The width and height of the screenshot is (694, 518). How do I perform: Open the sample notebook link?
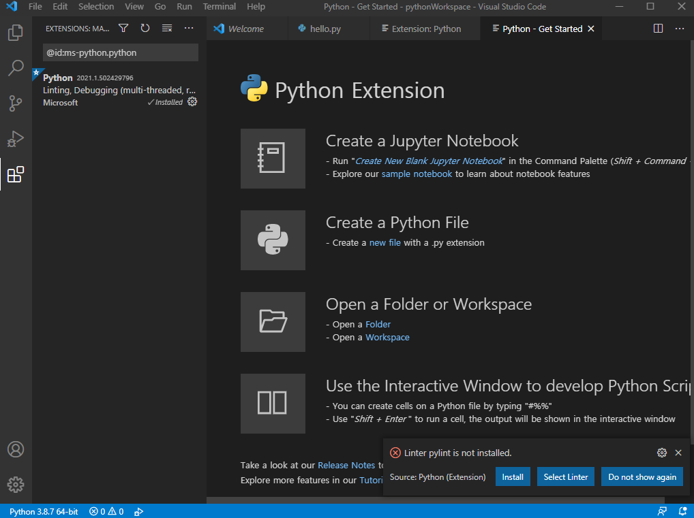(x=417, y=174)
